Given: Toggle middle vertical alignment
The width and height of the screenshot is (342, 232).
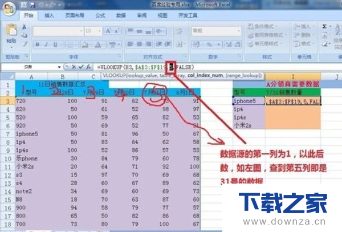Looking at the screenshot, I should tap(140, 31).
